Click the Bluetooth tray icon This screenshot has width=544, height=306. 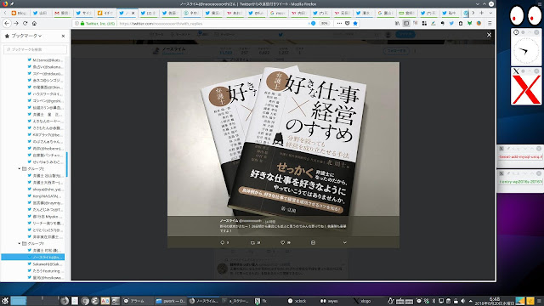tap(433, 301)
